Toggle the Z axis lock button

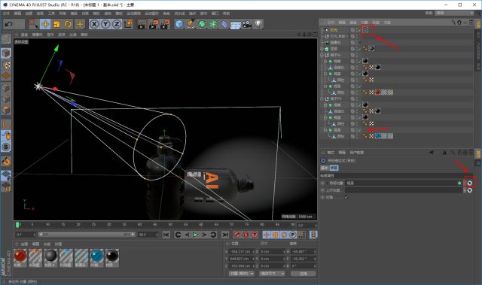point(117,24)
